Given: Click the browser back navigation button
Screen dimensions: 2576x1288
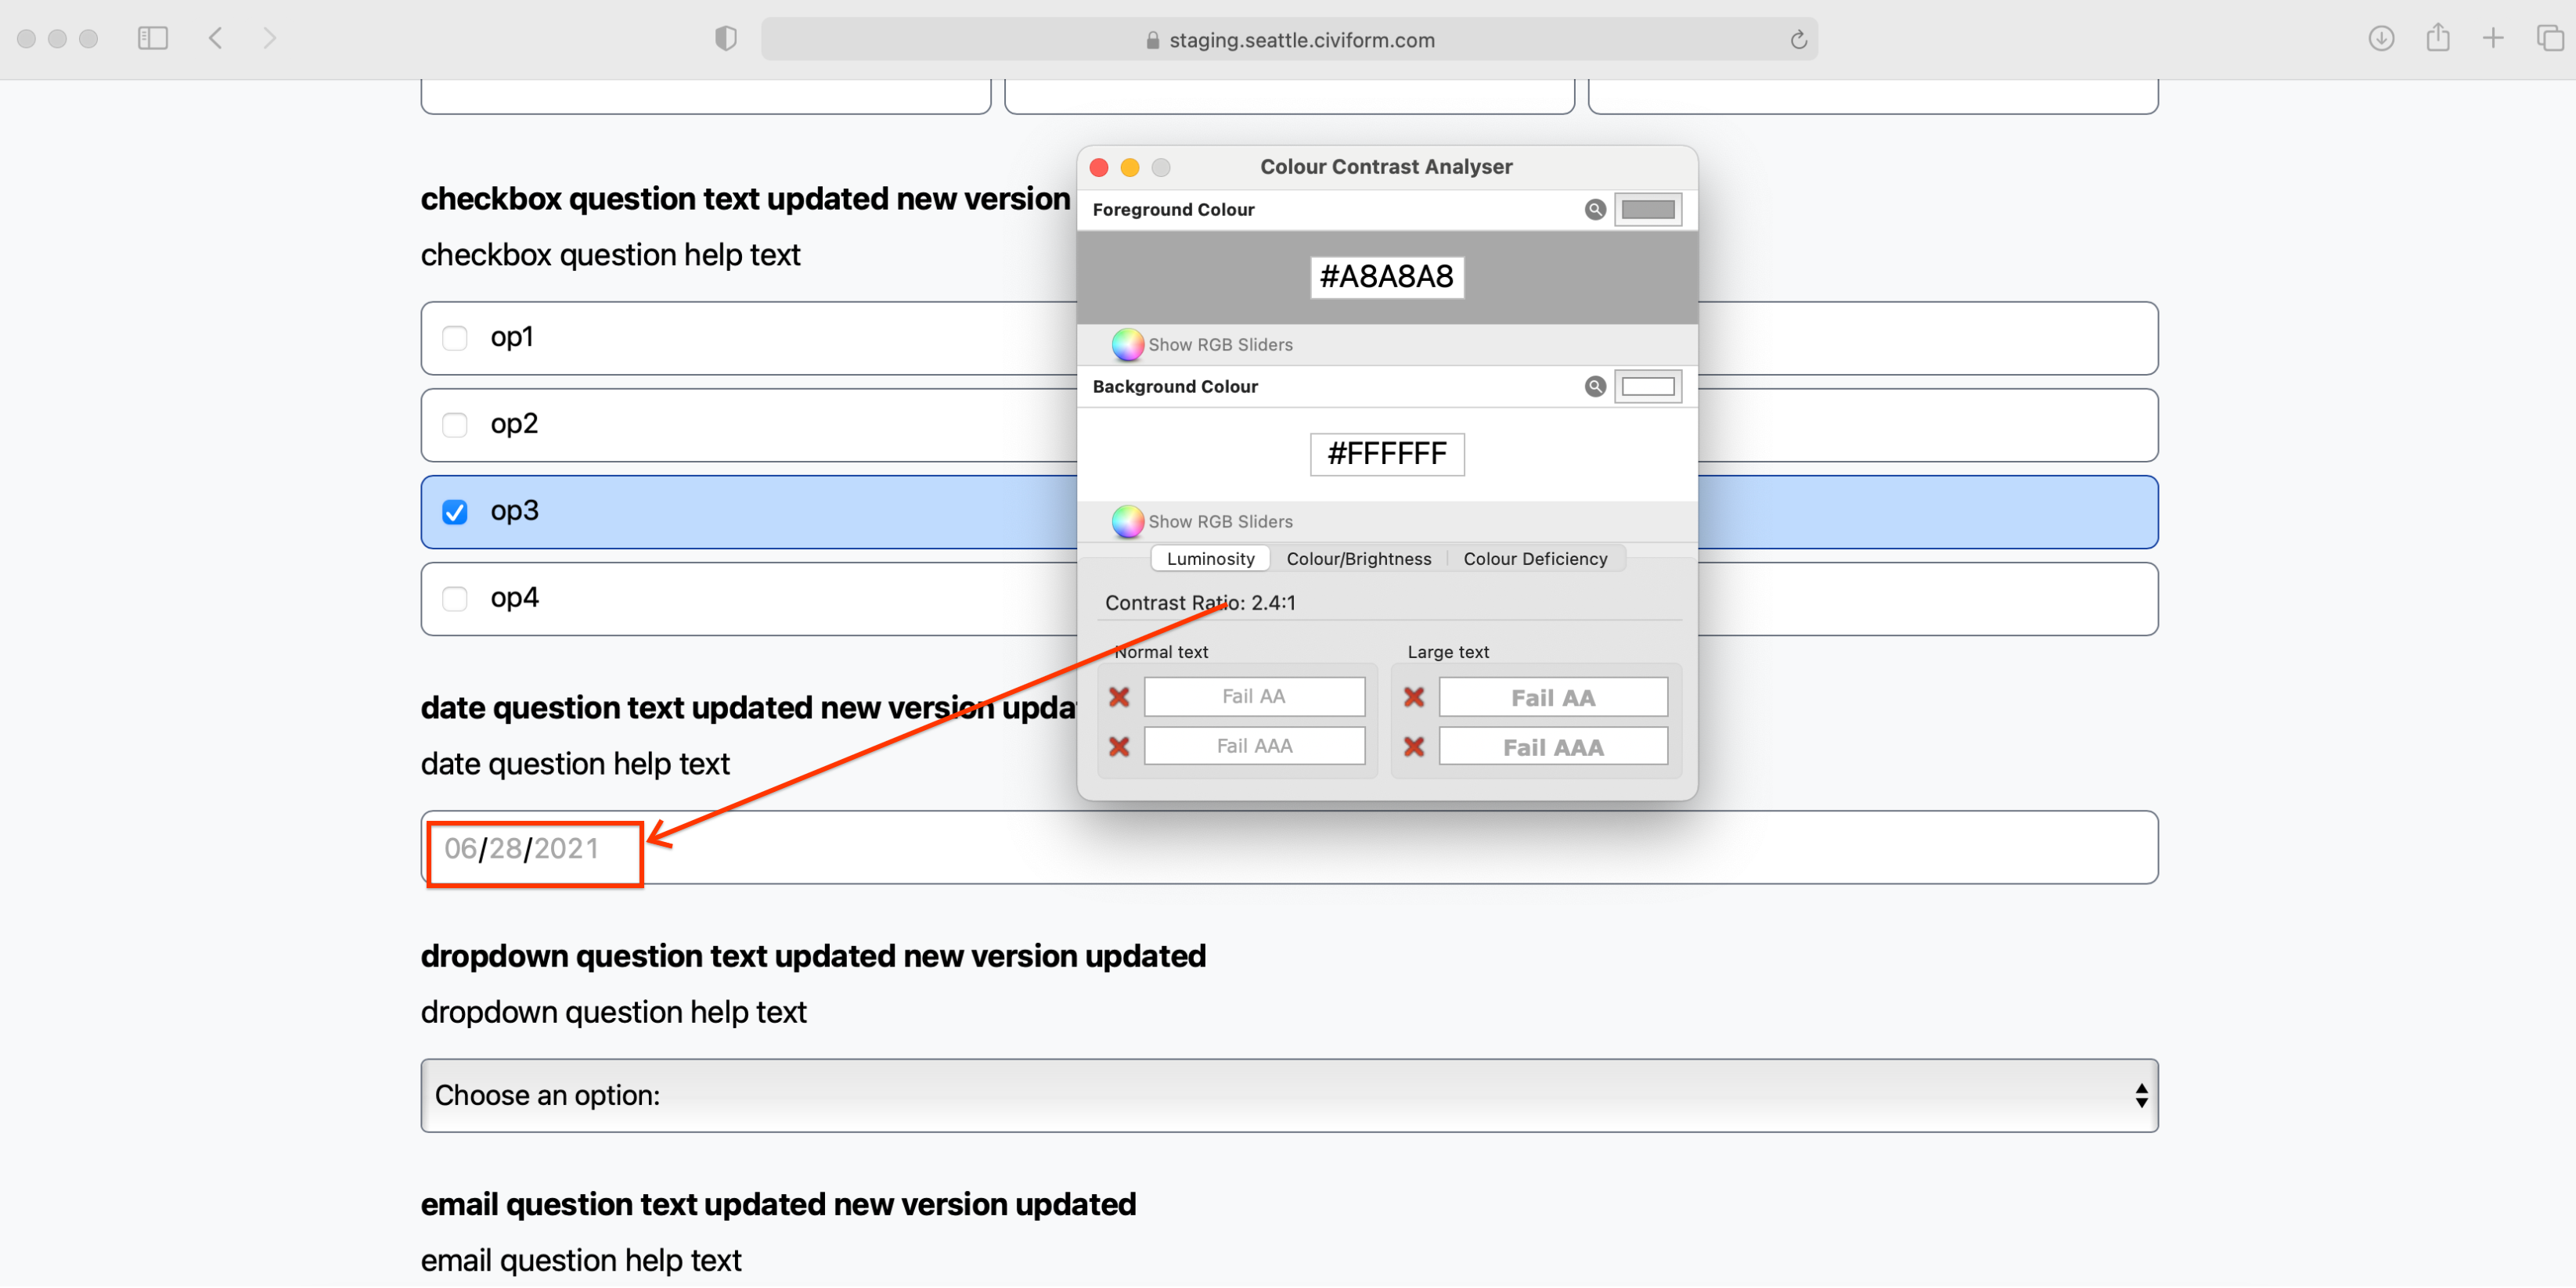Looking at the screenshot, I should [x=216, y=38].
